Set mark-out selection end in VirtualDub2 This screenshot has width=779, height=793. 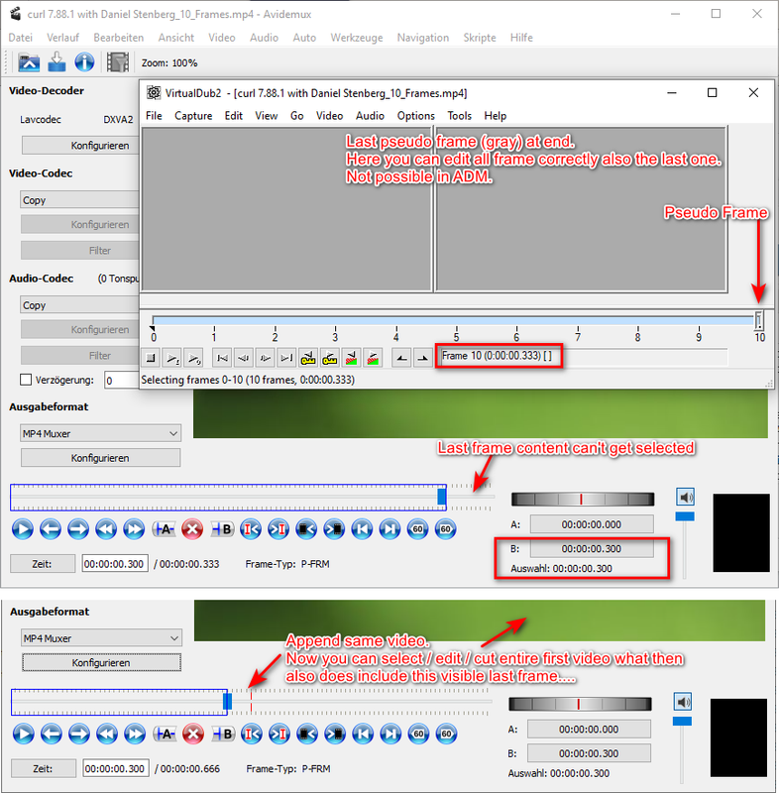[x=422, y=358]
